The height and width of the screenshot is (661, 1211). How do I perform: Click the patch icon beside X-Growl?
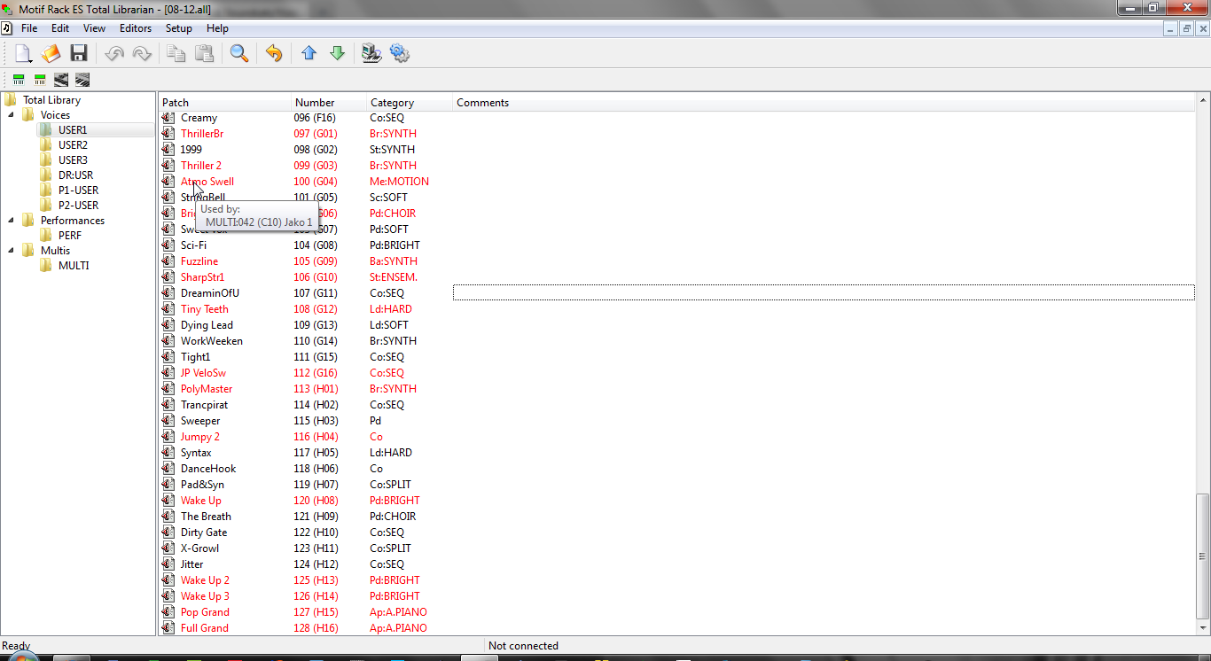tap(168, 548)
